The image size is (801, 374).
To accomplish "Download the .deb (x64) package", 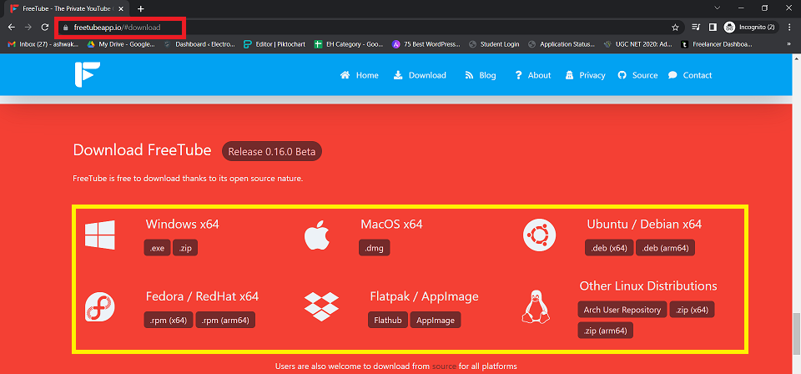I will tap(609, 248).
